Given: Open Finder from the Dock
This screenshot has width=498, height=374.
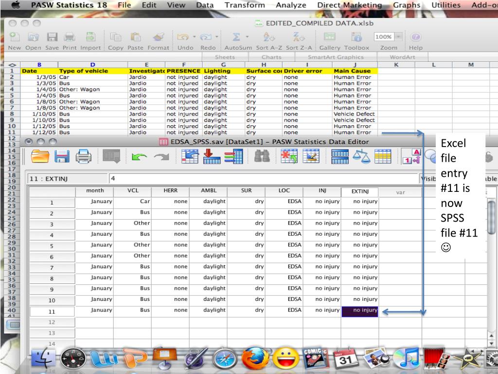Looking at the screenshot, I should (x=43, y=358).
